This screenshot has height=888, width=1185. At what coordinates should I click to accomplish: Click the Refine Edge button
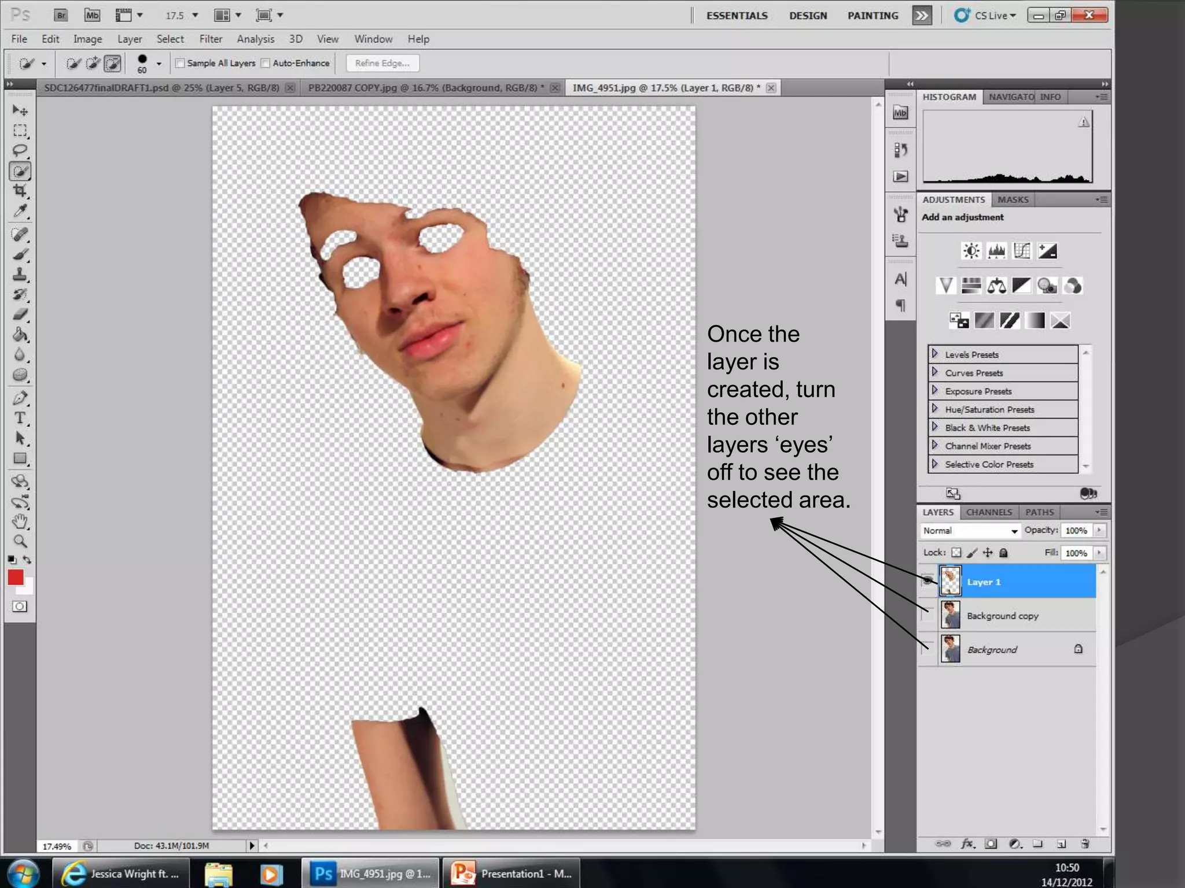(x=382, y=63)
